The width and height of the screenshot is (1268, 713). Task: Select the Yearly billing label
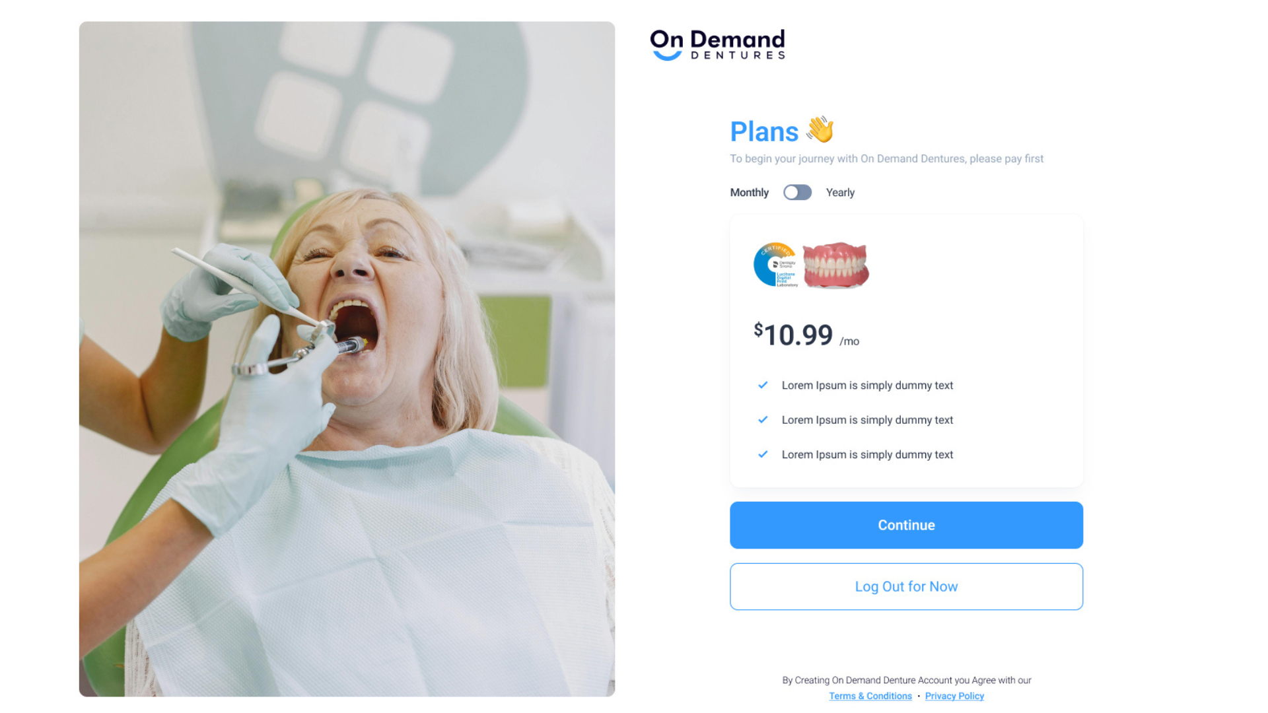(x=840, y=192)
